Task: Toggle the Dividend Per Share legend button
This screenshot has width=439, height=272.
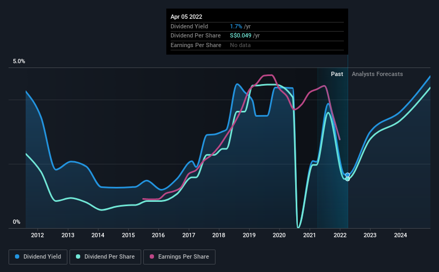Action: 105,256
